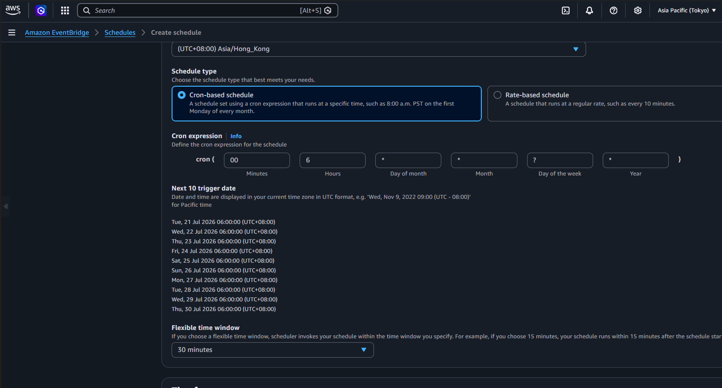Edit the cron Minutes field
The image size is (722, 388).
257,160
